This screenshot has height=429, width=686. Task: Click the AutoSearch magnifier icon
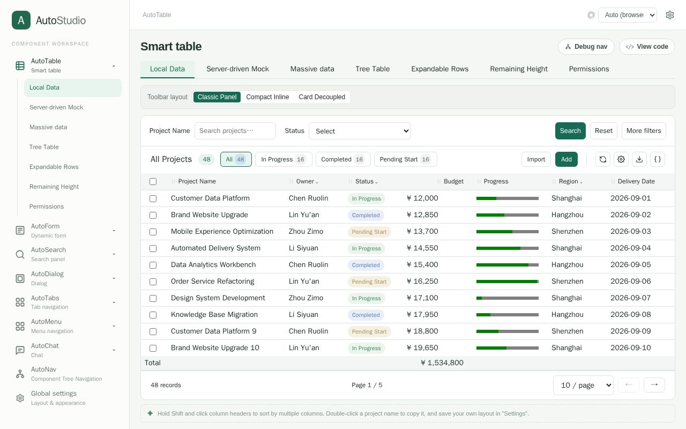(x=20, y=254)
